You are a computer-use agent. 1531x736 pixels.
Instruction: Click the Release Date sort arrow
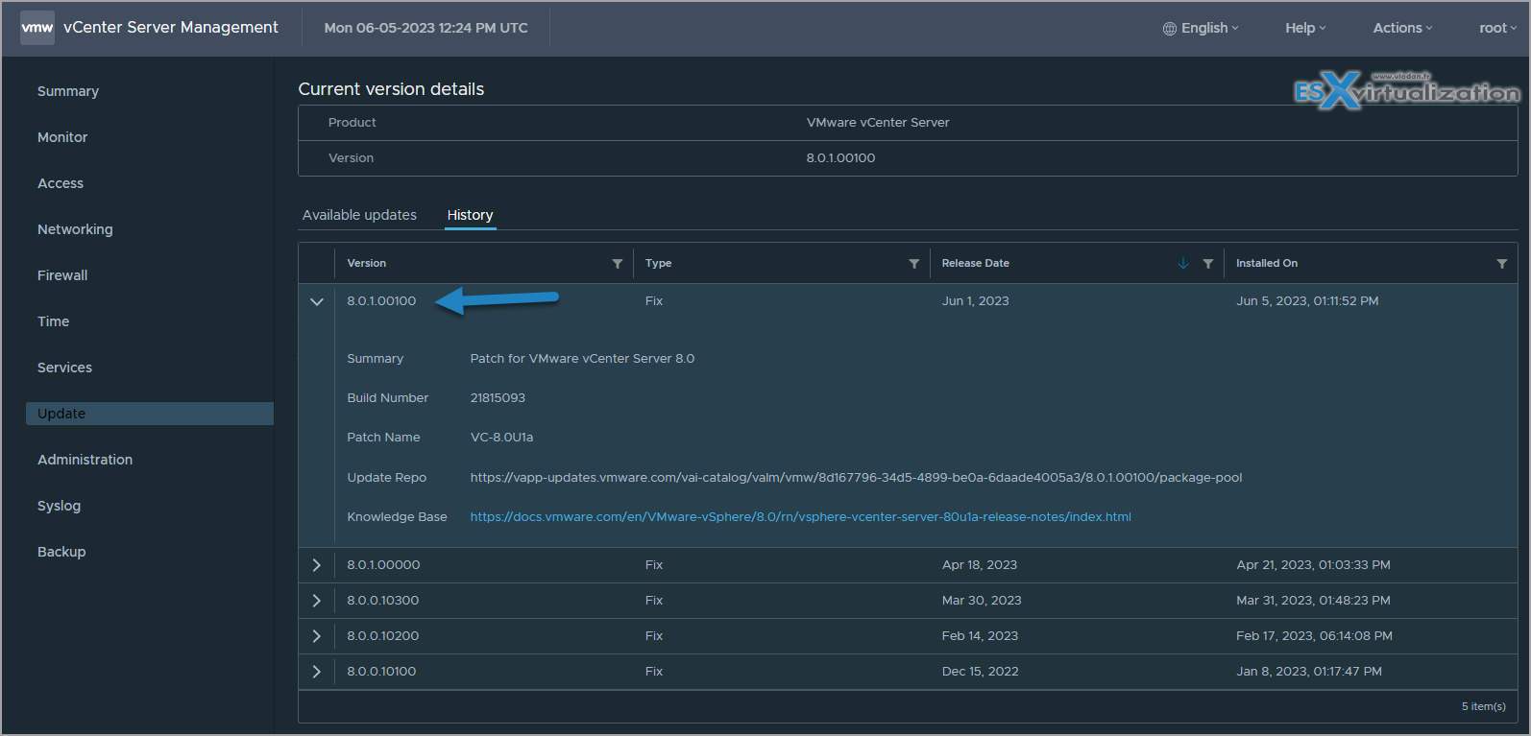pos(1183,263)
